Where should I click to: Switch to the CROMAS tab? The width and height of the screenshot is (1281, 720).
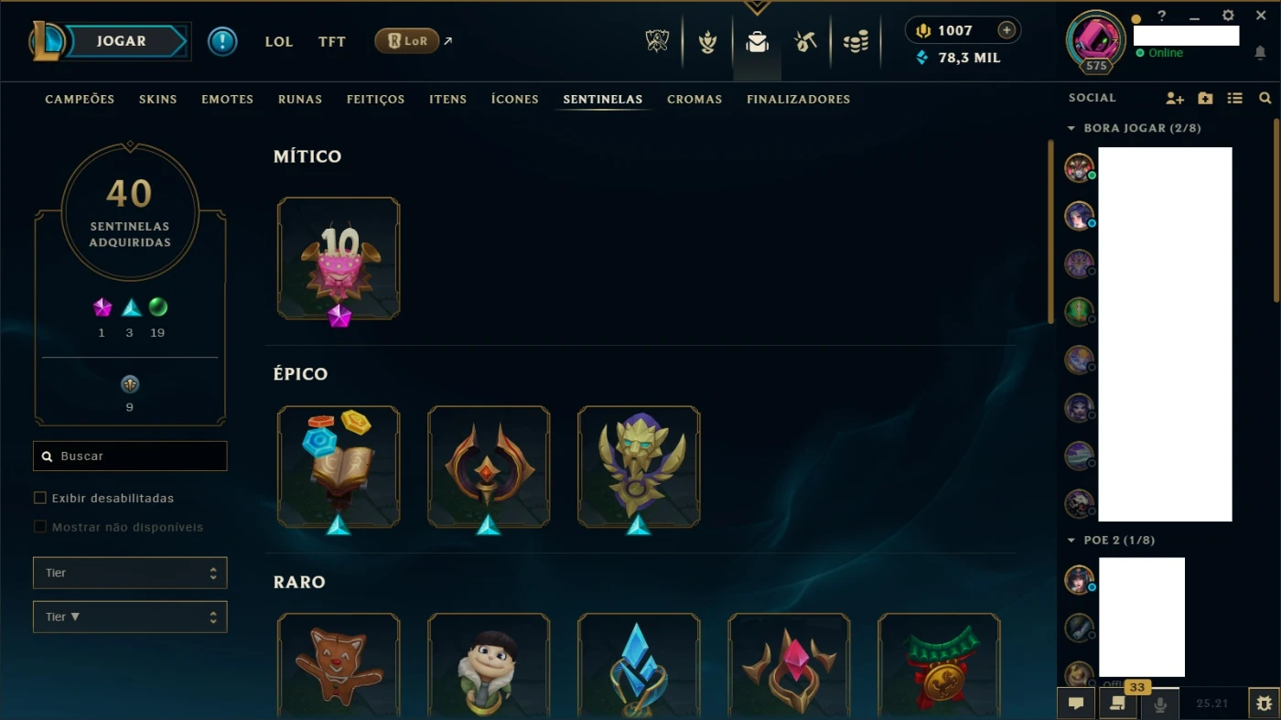(x=694, y=99)
